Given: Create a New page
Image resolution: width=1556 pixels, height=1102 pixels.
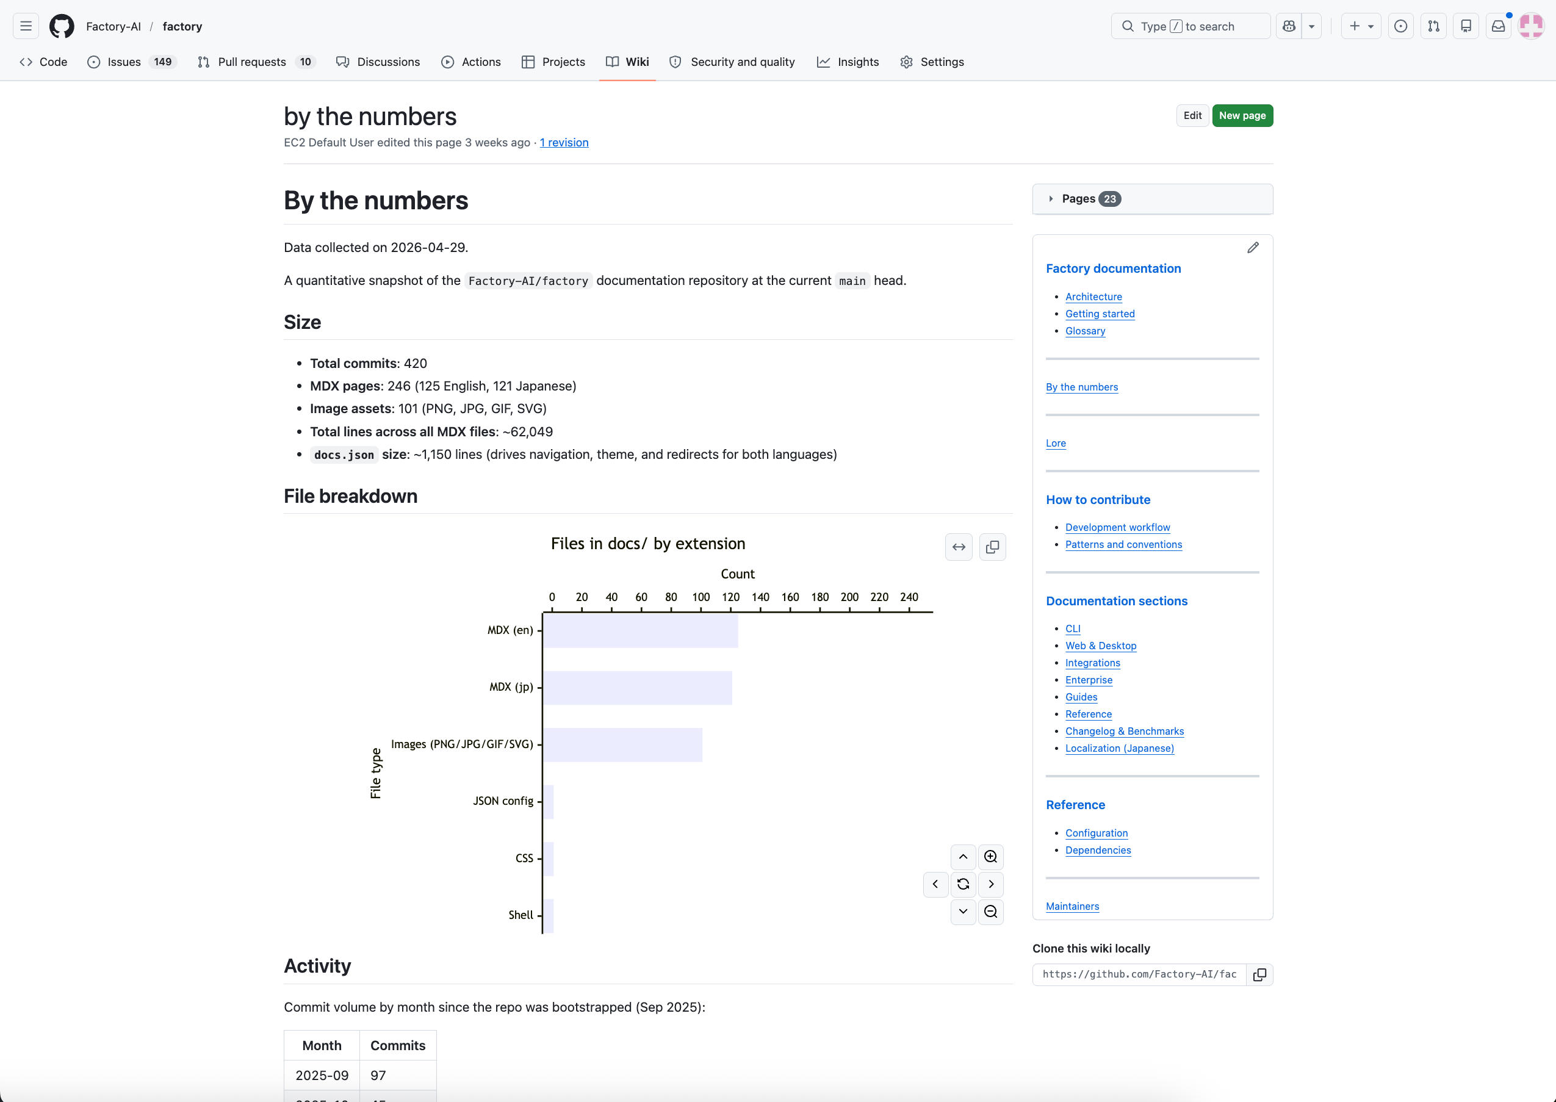Looking at the screenshot, I should coord(1242,115).
